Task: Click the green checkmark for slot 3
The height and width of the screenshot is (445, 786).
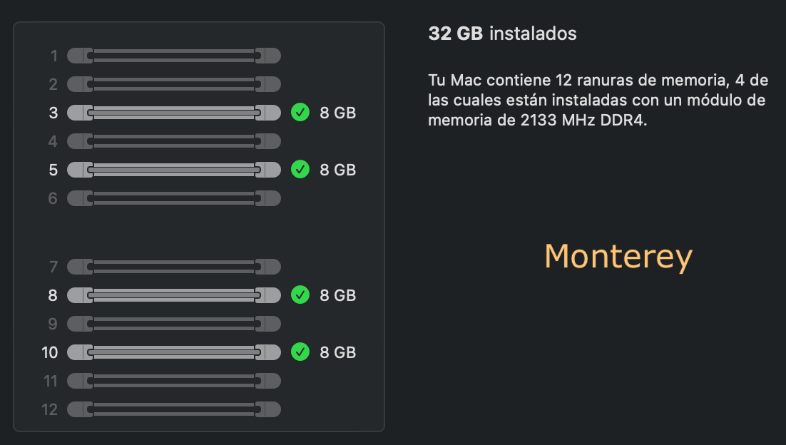Action: [300, 113]
